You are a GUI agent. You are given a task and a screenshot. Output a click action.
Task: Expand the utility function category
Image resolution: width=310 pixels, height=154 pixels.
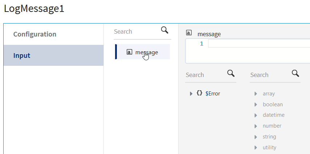[256, 147]
